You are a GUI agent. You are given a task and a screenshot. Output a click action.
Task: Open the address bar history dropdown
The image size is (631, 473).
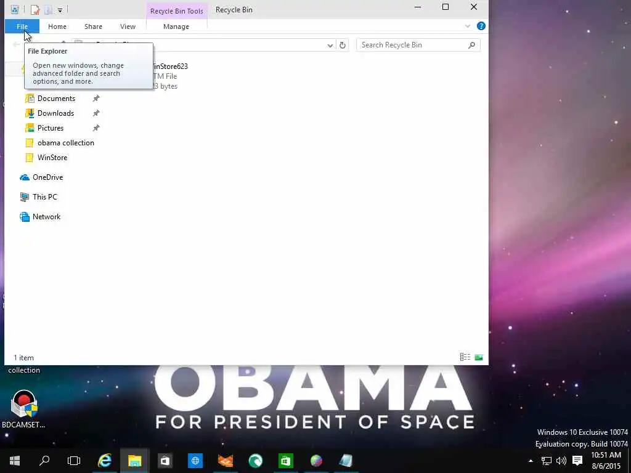point(330,46)
